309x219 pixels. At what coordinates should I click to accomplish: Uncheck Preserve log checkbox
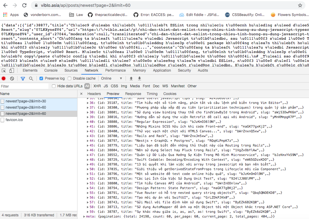coord(41,78)
